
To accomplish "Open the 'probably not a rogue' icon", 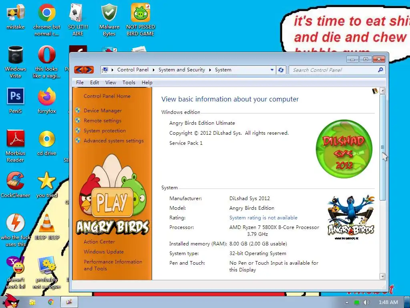I will (x=46, y=272).
